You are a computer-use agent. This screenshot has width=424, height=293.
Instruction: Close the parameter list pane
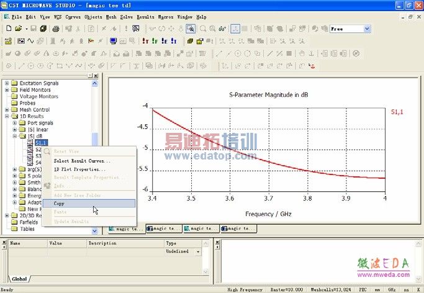tap(4, 243)
